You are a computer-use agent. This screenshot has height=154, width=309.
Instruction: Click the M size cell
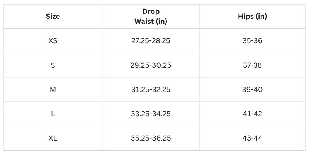coord(53,90)
